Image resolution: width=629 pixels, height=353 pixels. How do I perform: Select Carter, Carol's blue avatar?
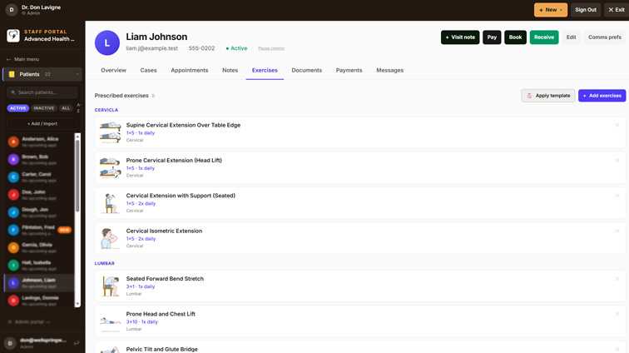click(x=13, y=177)
